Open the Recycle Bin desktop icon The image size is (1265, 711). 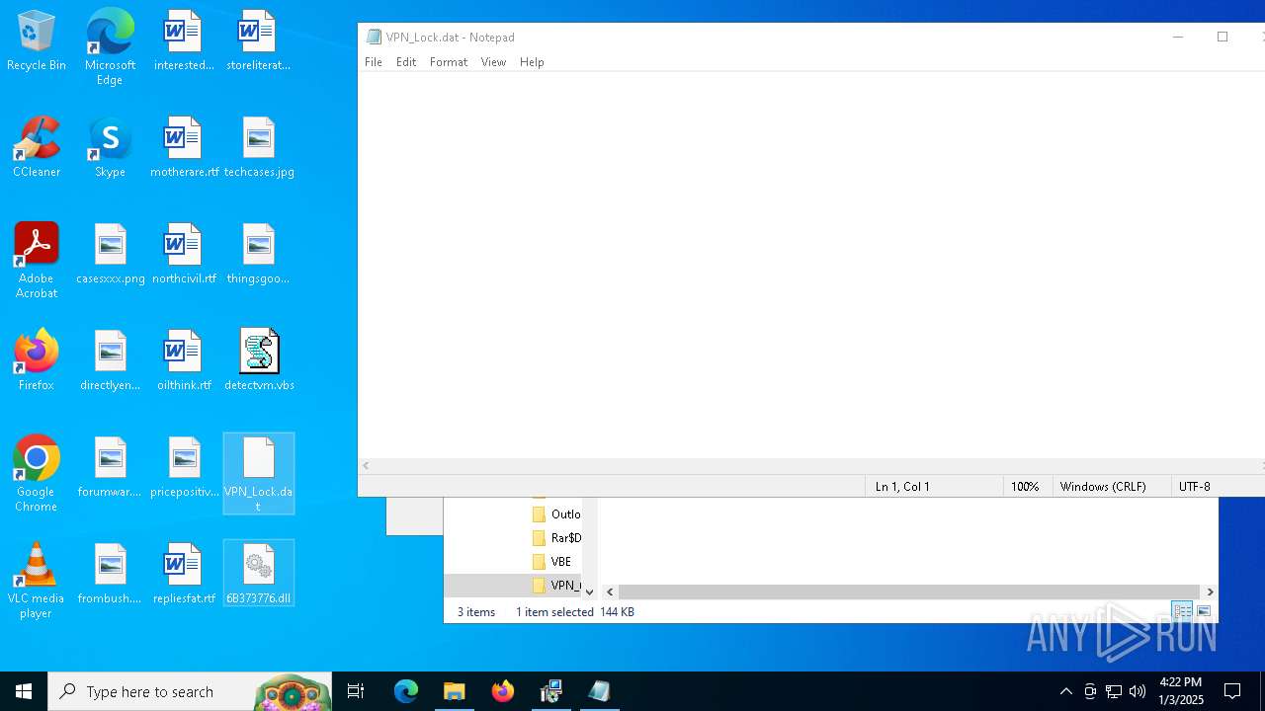pos(37,41)
